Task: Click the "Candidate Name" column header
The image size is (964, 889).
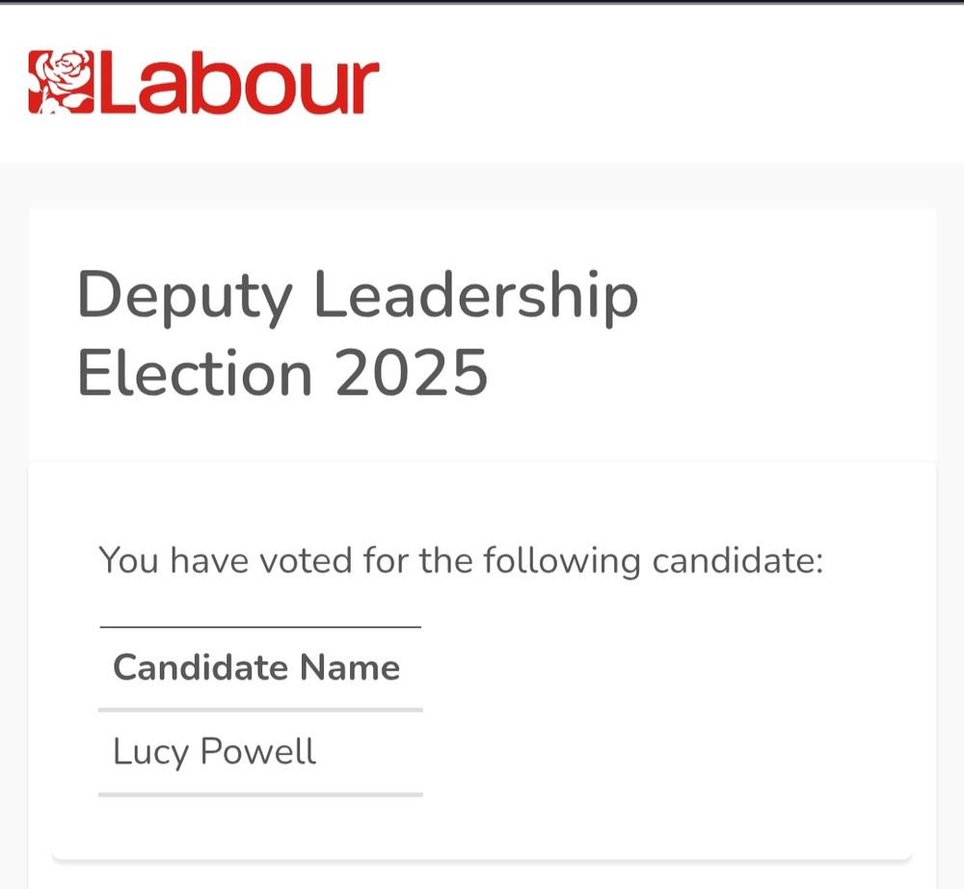Action: (x=256, y=667)
